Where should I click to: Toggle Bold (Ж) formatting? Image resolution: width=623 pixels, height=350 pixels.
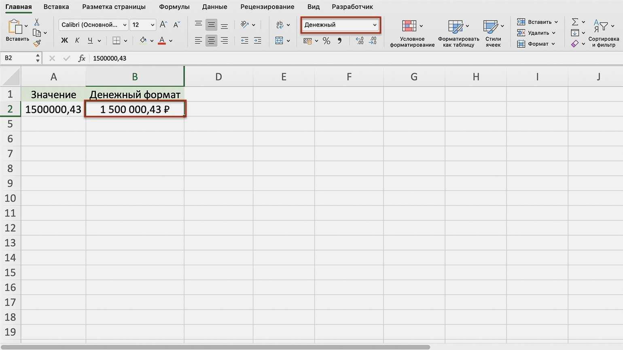click(x=64, y=40)
